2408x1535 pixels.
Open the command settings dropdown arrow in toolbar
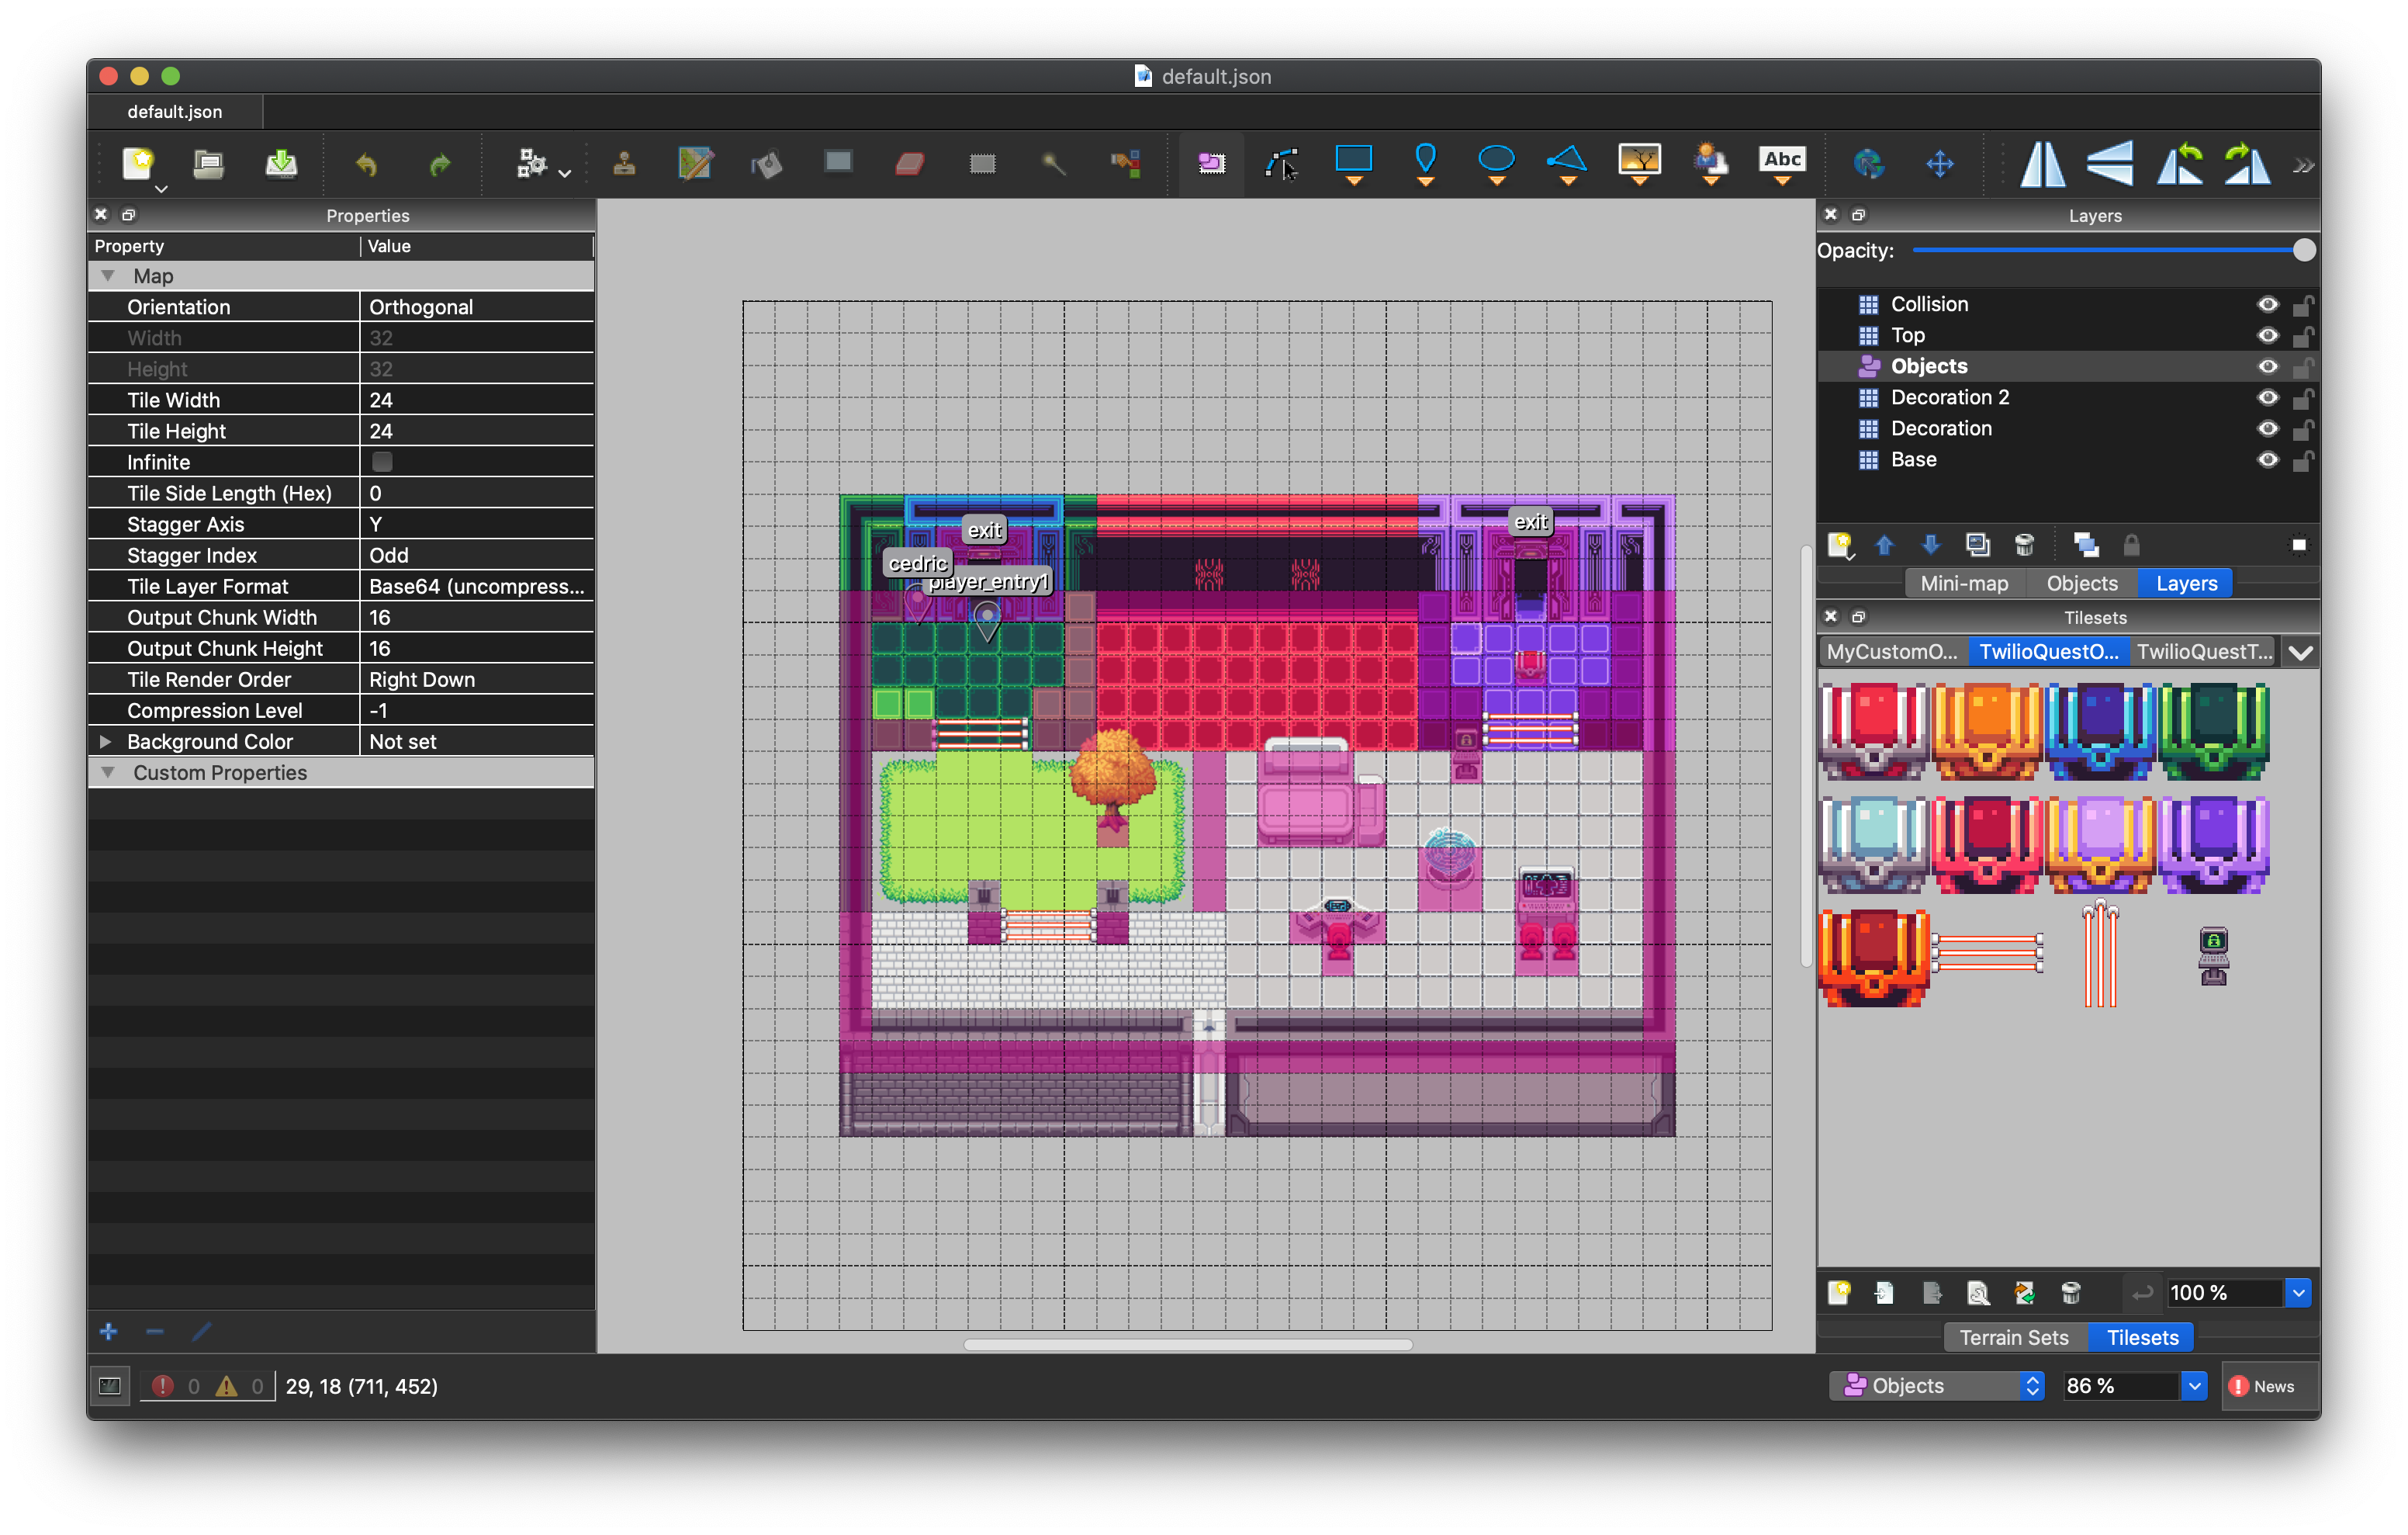point(565,173)
